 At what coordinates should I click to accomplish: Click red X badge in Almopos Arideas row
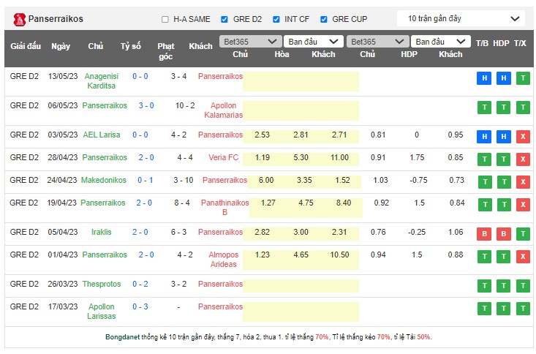tap(522, 257)
